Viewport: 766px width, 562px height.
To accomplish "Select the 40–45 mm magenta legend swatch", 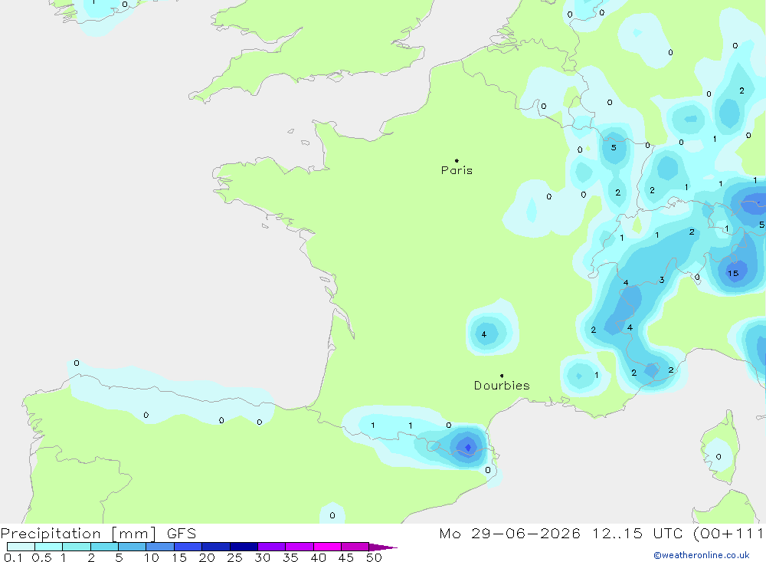I will point(327,547).
